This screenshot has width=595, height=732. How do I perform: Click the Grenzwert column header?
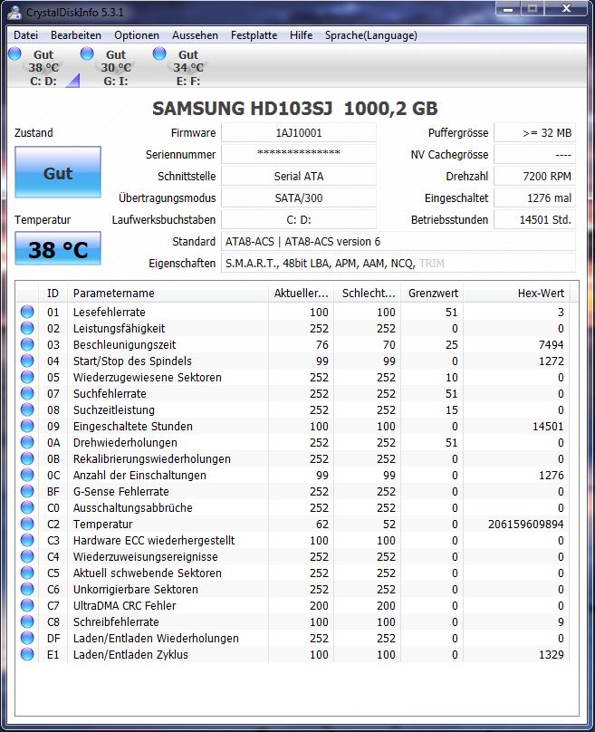click(x=433, y=294)
